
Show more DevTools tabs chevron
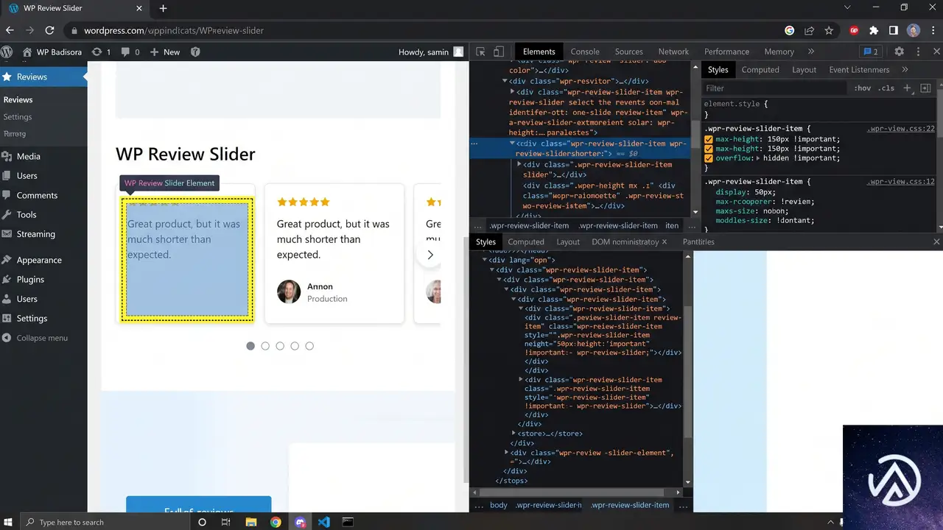click(811, 52)
